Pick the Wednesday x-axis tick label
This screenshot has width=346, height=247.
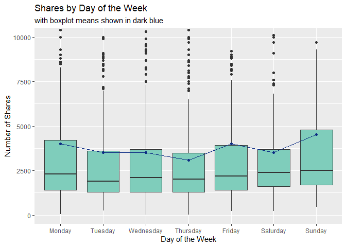pos(146,231)
